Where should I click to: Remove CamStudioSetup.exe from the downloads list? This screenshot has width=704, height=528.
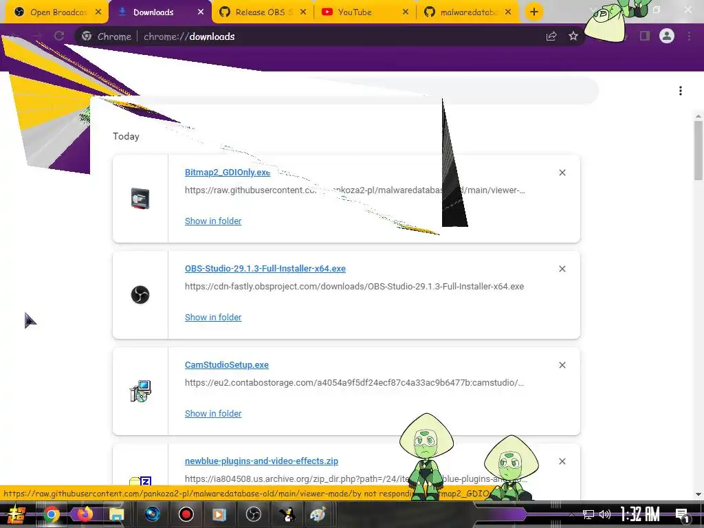[562, 365]
